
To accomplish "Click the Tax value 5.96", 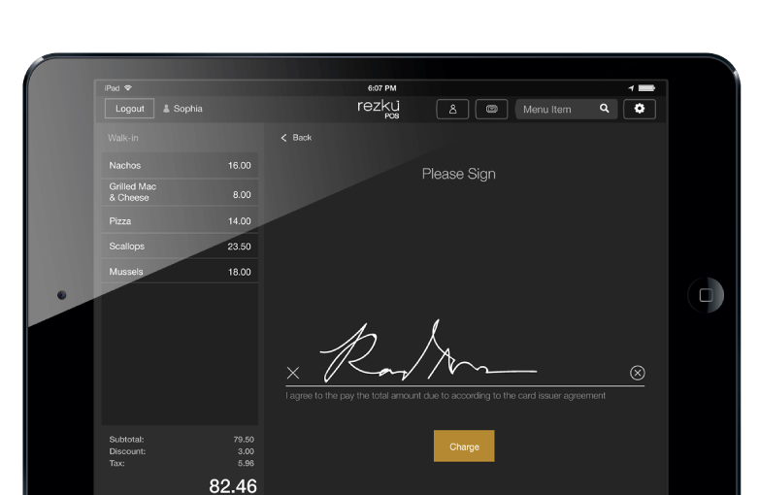I will (x=246, y=463).
